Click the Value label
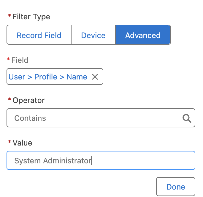 point(22,143)
